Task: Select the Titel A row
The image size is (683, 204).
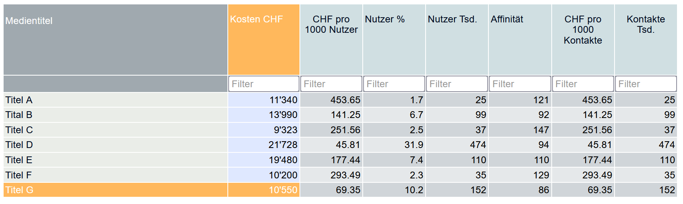Action: click(x=19, y=100)
